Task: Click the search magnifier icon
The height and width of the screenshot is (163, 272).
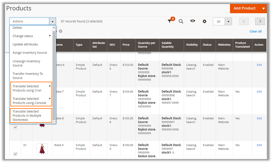Action: click(181, 21)
